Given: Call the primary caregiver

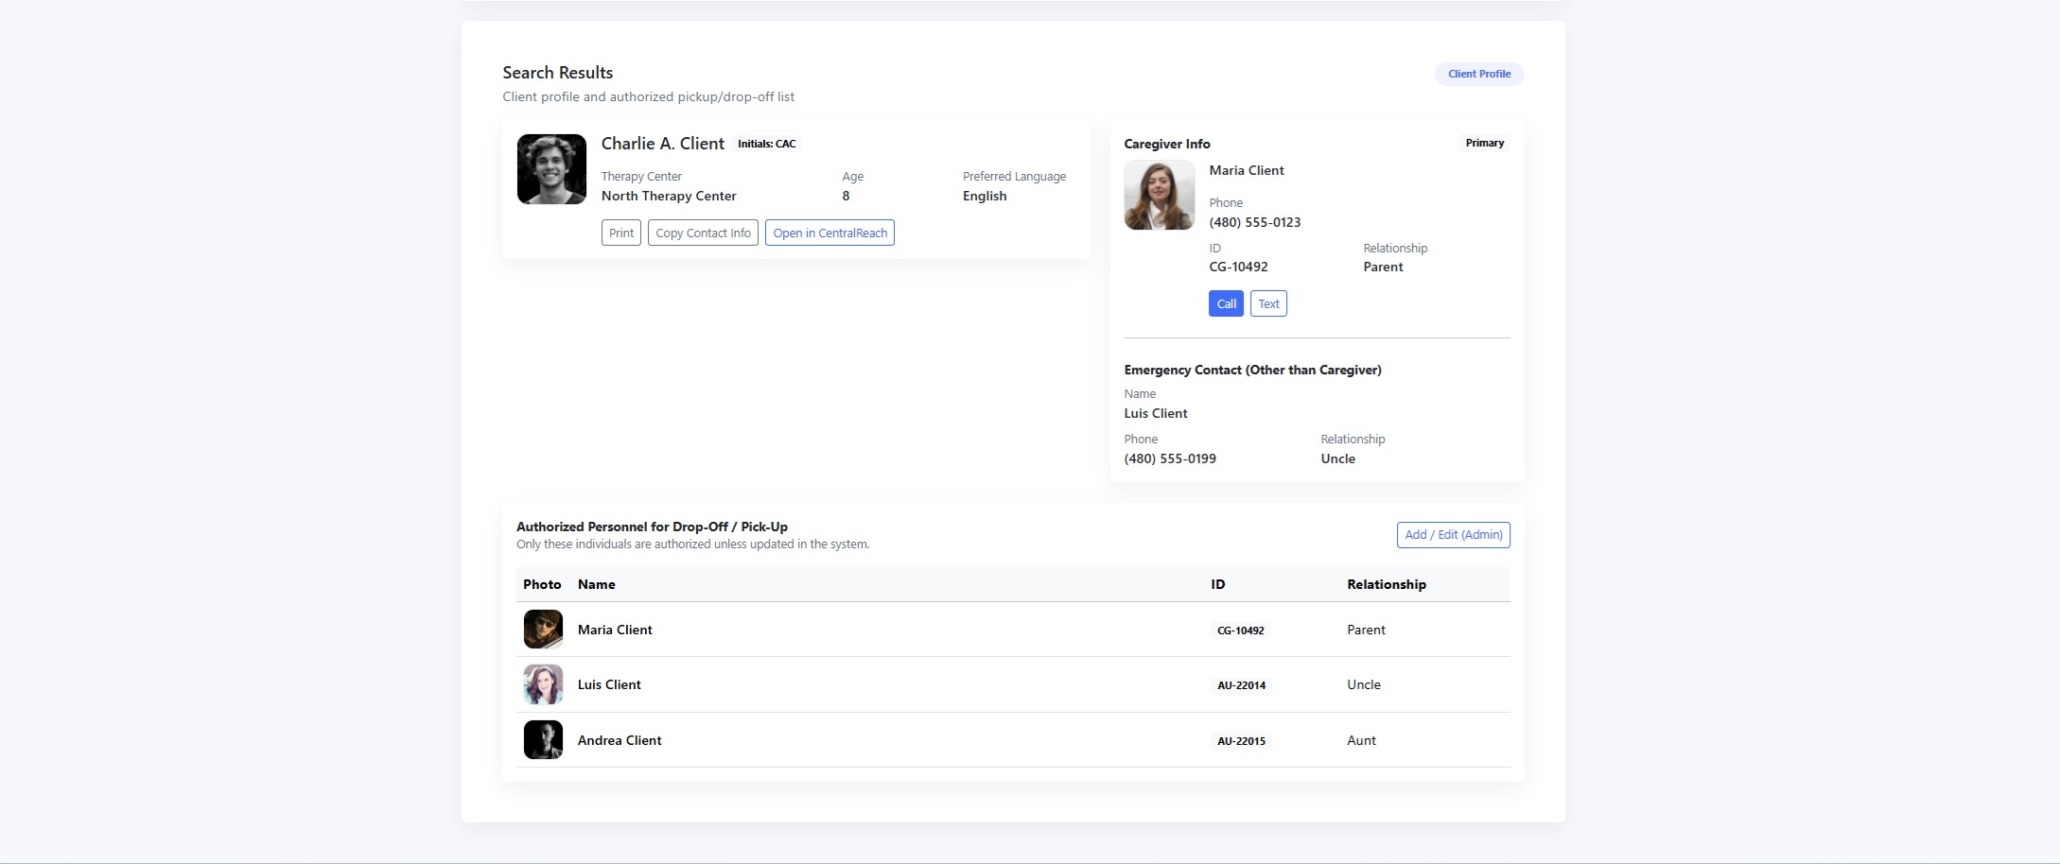Looking at the screenshot, I should (1226, 304).
